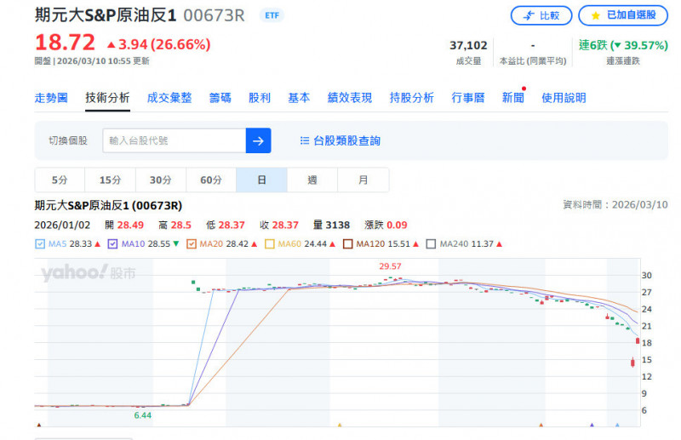The width and height of the screenshot is (681, 440).
Task: Switch to the 籌碼 tab
Action: point(220,98)
